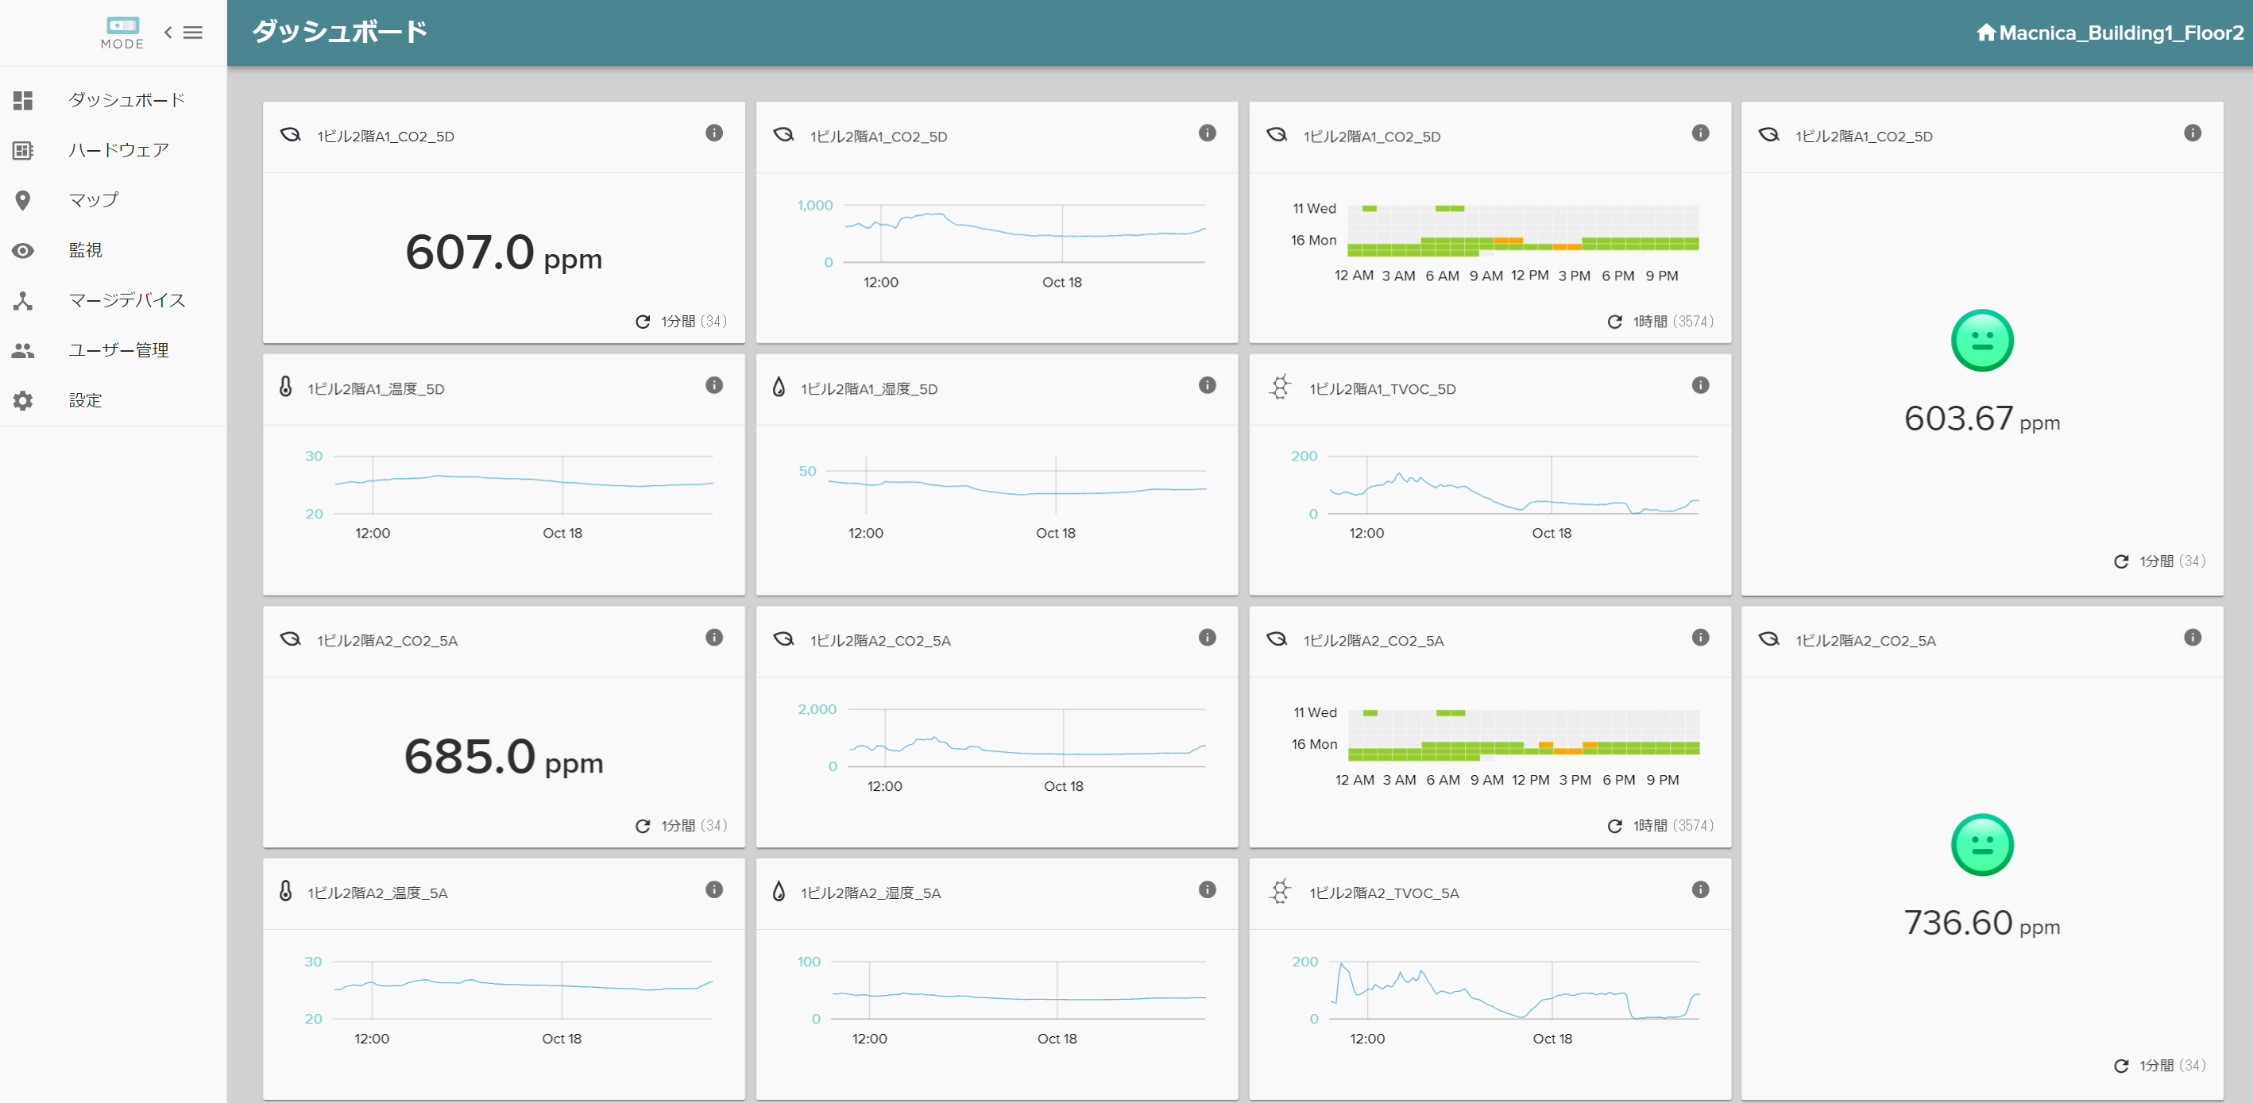
Task: Click droplet icon on A2_湿度_5A card
Action: click(779, 891)
